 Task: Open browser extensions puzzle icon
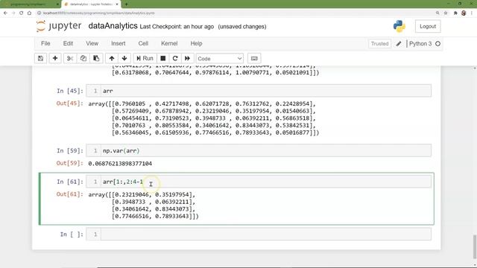[455, 13]
